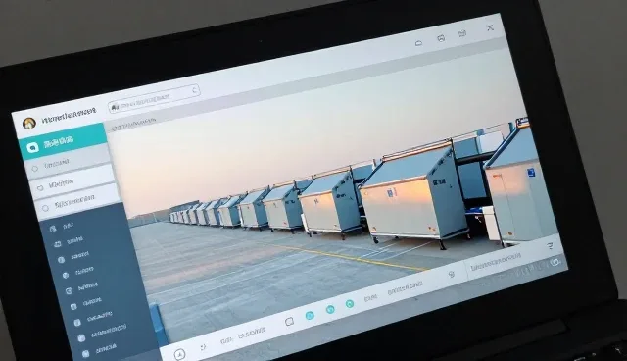
Task: Click the circled icon at the bottom toolbar's left end
Action: tap(179, 354)
